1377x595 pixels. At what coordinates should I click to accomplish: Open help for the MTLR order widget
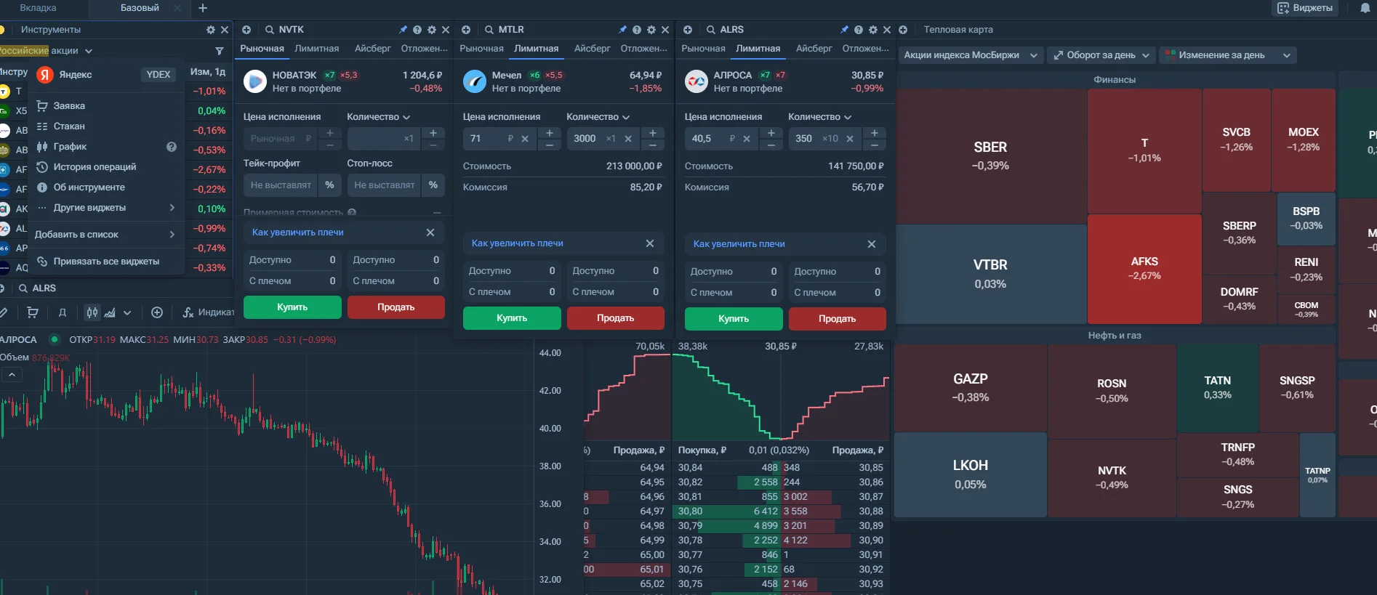point(637,30)
